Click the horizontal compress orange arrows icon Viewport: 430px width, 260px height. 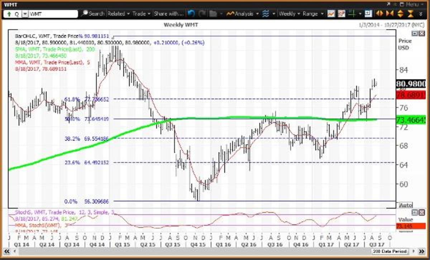click(x=390, y=14)
